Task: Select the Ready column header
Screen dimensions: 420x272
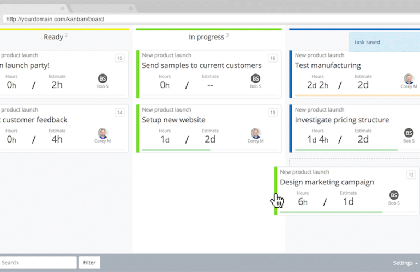Action: (53, 37)
